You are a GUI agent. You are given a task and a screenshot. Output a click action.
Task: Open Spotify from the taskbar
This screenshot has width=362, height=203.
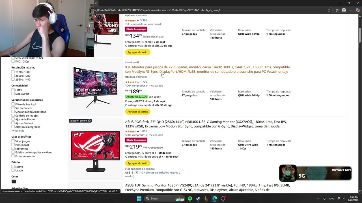point(190,198)
